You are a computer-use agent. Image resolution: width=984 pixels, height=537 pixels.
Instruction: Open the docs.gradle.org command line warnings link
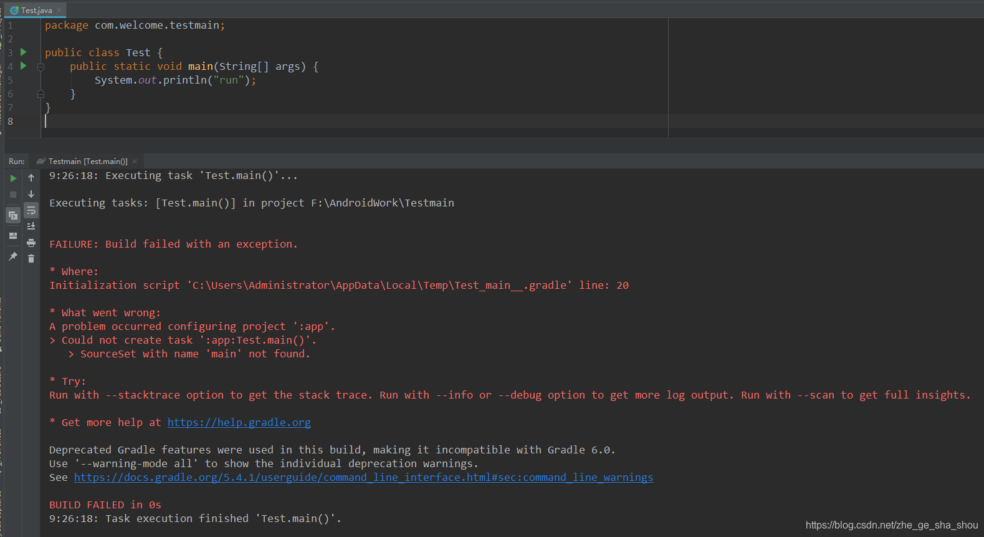click(x=364, y=478)
